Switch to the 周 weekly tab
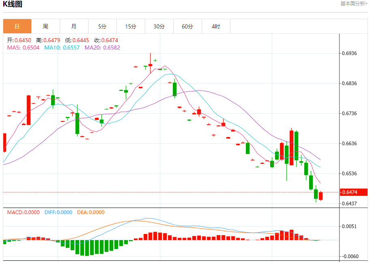This screenshot has width=370, height=262. (45, 26)
